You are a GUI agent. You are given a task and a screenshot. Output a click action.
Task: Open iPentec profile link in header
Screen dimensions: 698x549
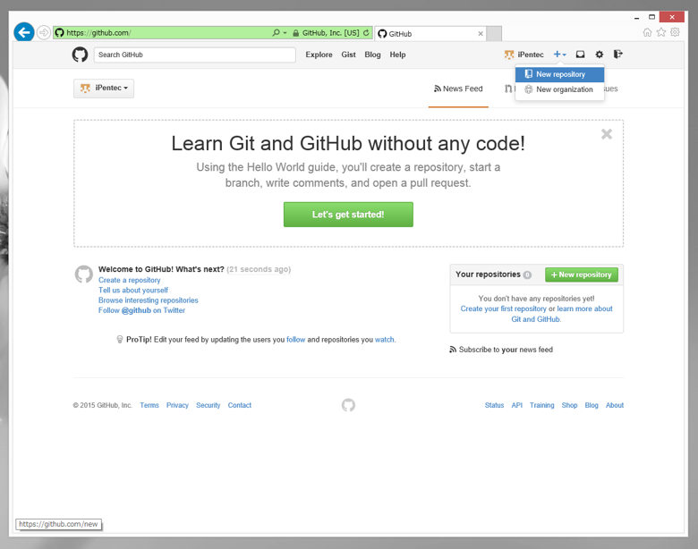pyautogui.click(x=523, y=55)
